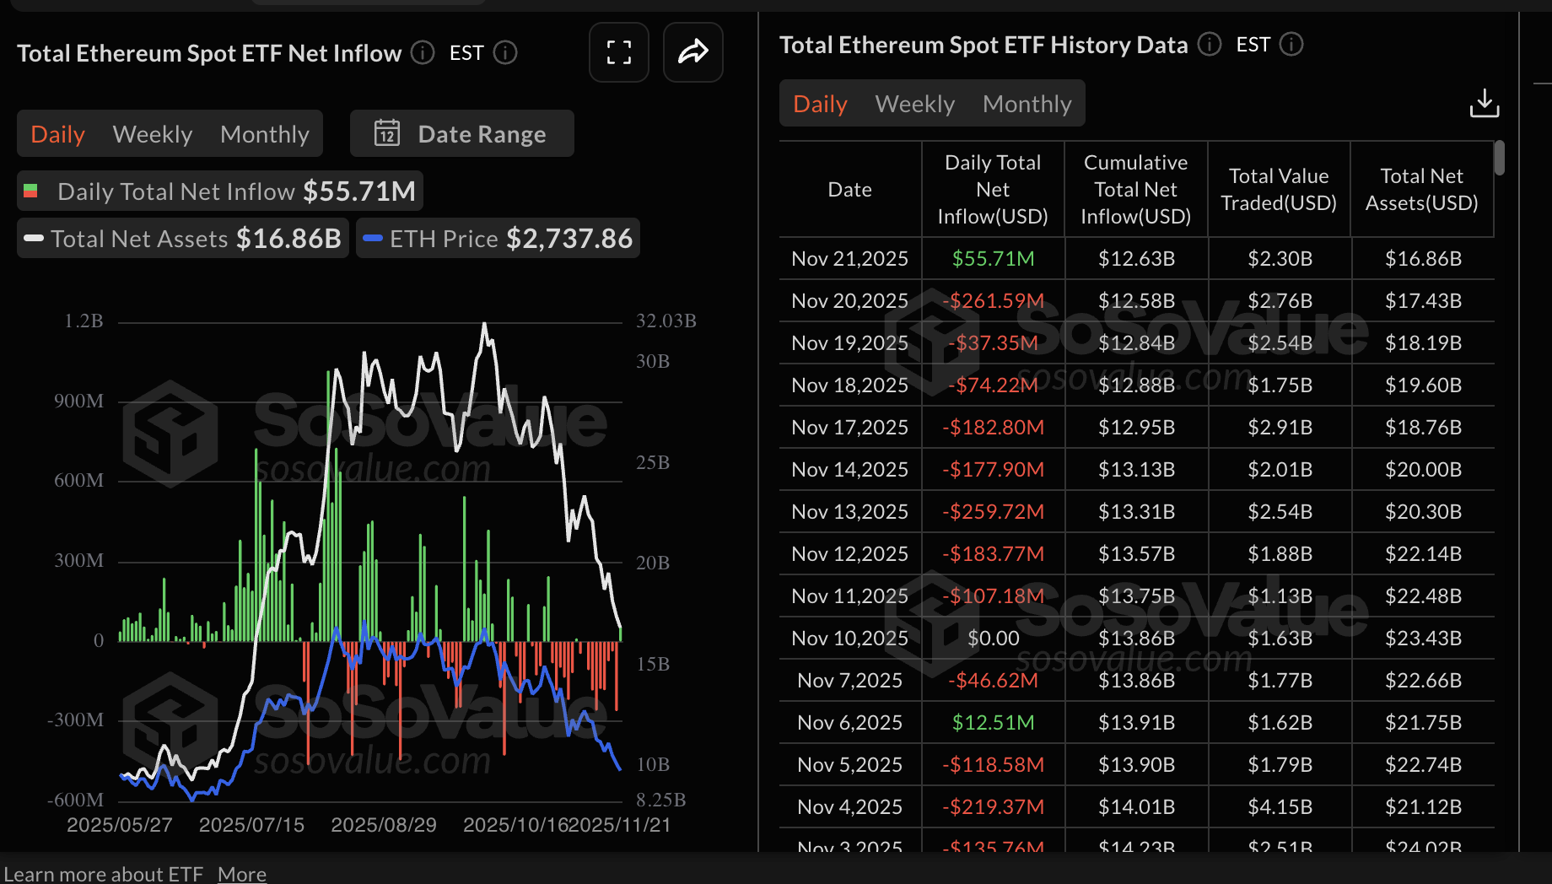1552x884 pixels.
Task: Click the More link at the bottom
Action: click(241, 874)
